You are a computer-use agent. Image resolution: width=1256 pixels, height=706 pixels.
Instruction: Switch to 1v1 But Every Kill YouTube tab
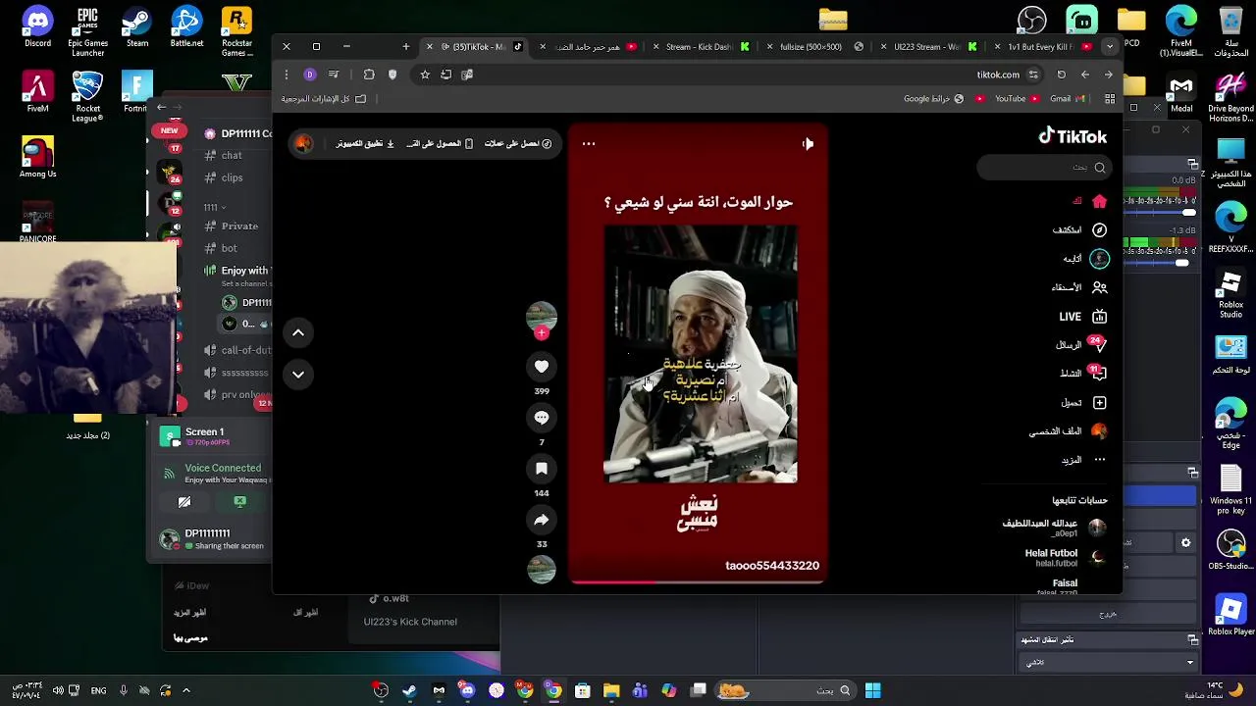[1042, 47]
